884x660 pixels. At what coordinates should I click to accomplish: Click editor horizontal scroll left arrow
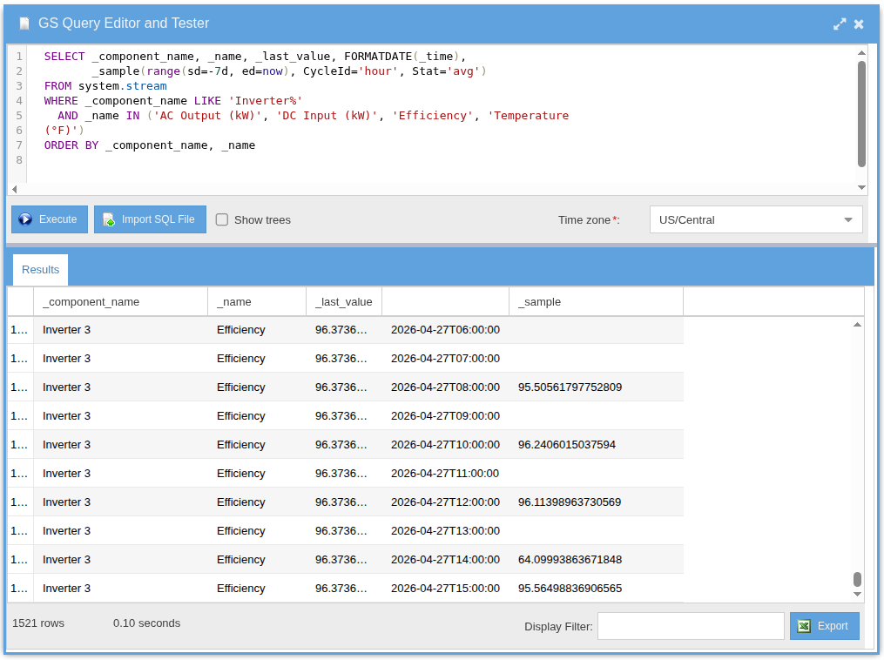[15, 189]
